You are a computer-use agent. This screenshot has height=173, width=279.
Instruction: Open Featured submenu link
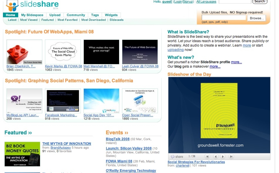click(x=48, y=20)
